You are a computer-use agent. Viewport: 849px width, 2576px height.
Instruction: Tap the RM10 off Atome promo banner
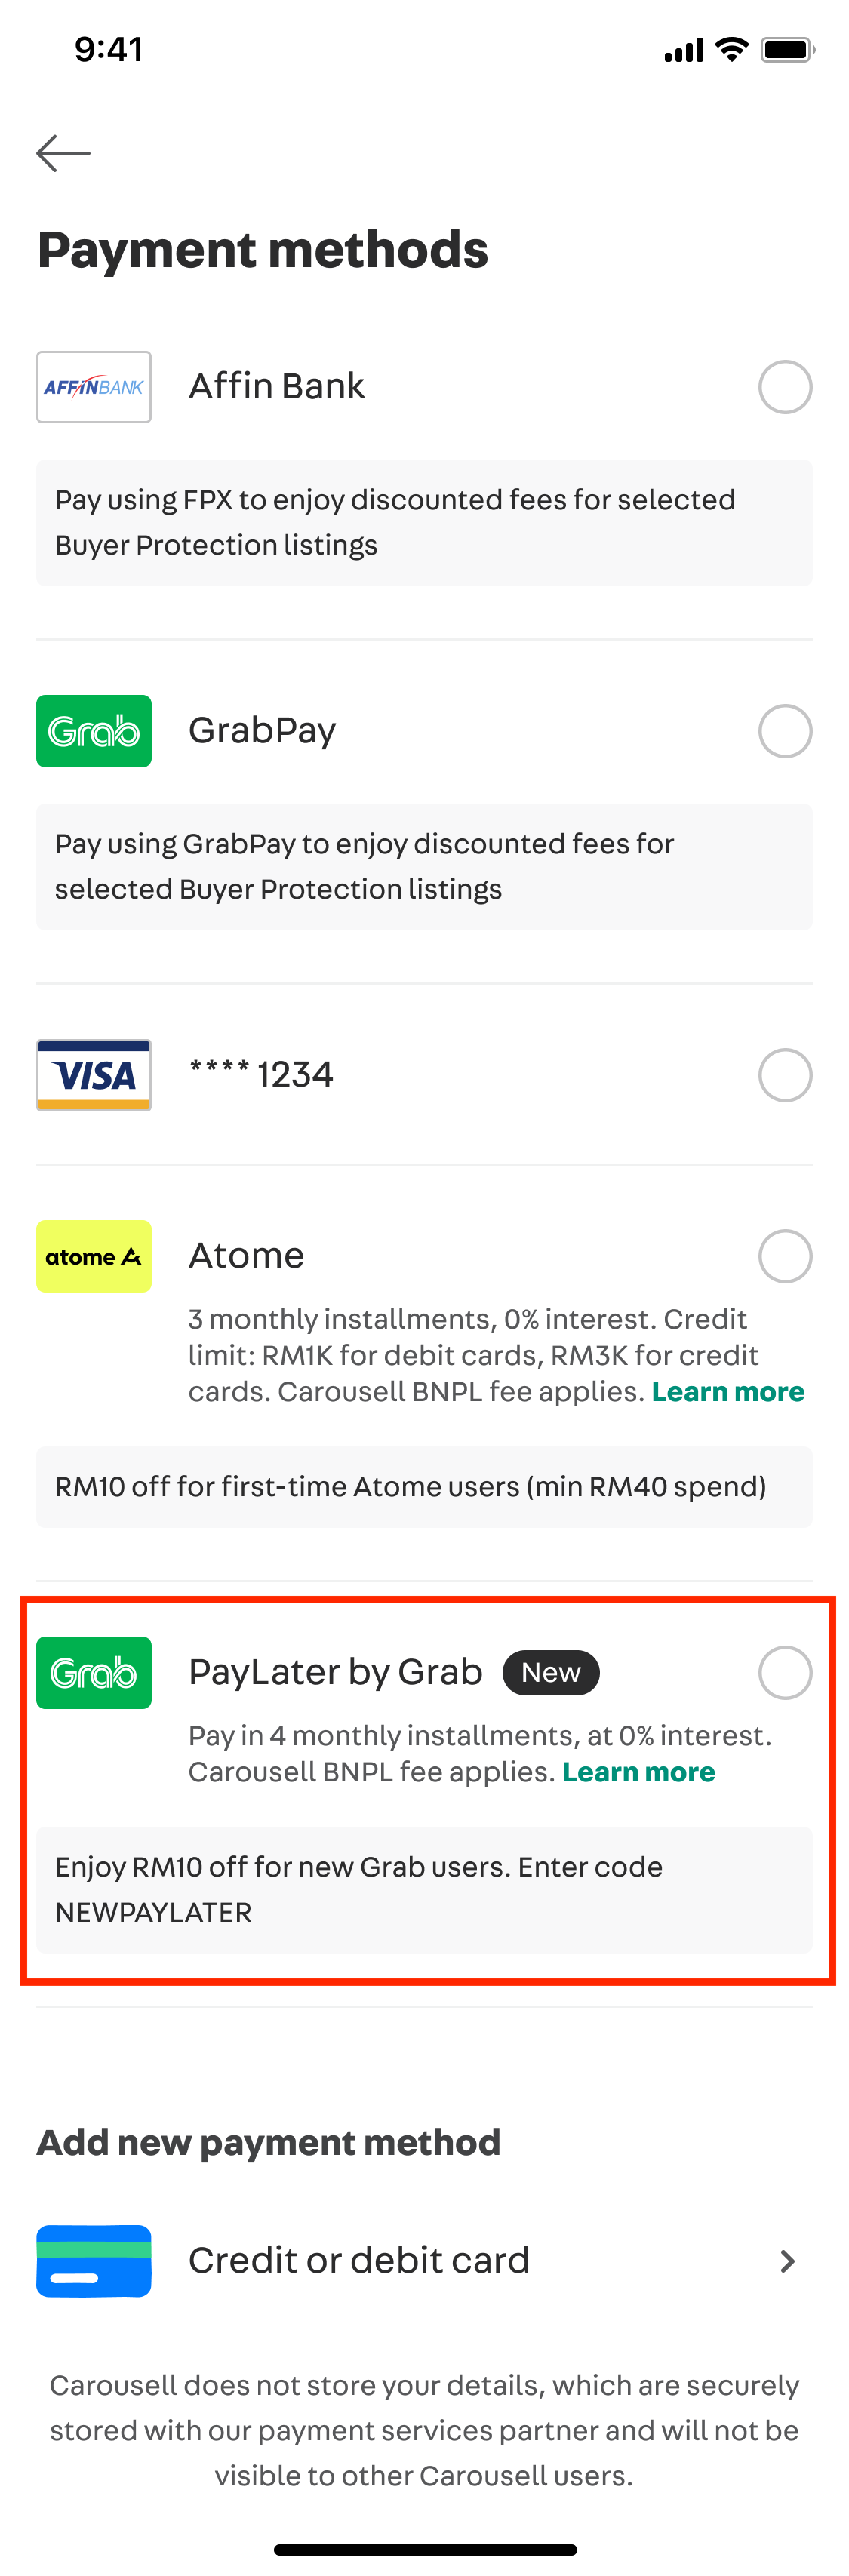(x=424, y=1486)
